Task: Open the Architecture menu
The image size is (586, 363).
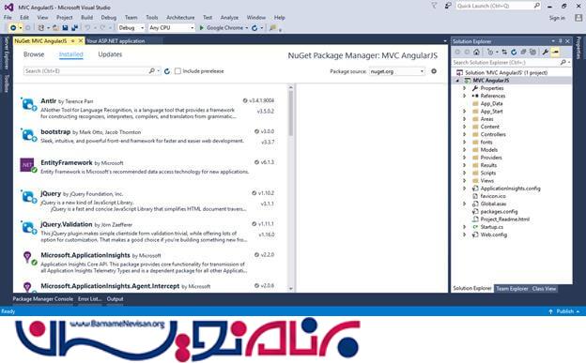Action: [x=180, y=18]
